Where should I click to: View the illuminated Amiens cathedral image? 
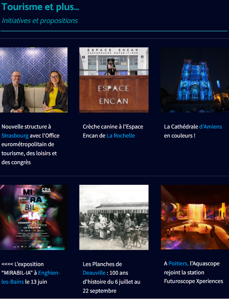coord(195,80)
